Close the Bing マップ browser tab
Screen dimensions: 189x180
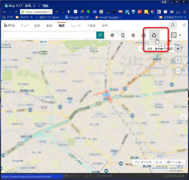(39, 6)
